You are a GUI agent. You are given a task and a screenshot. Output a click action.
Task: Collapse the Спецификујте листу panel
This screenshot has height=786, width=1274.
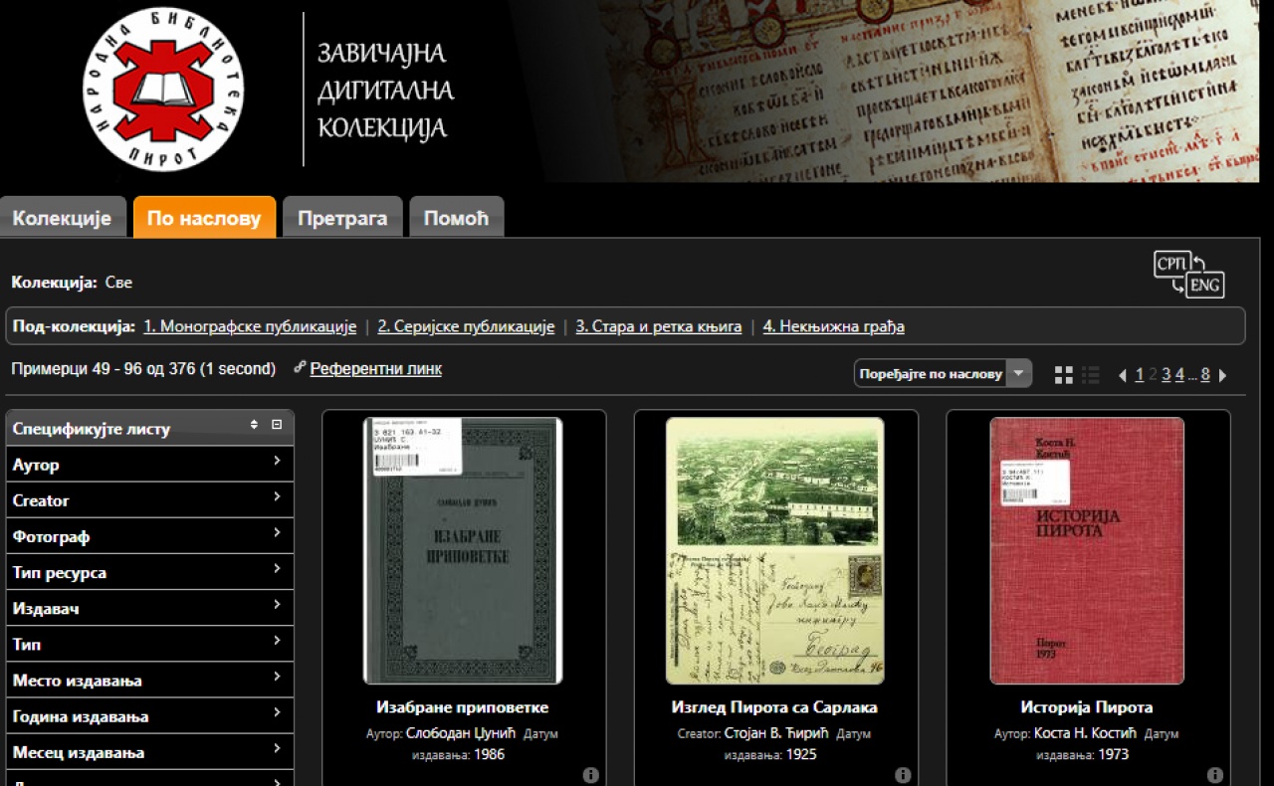point(277,425)
